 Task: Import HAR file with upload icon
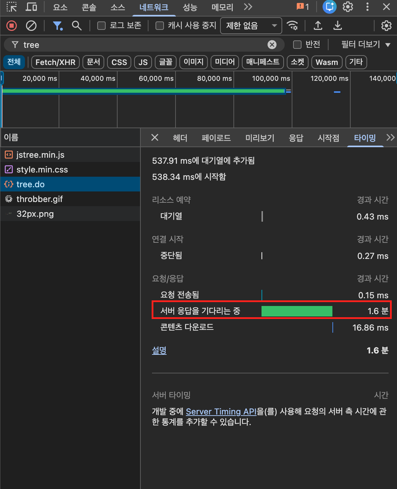tap(318, 25)
